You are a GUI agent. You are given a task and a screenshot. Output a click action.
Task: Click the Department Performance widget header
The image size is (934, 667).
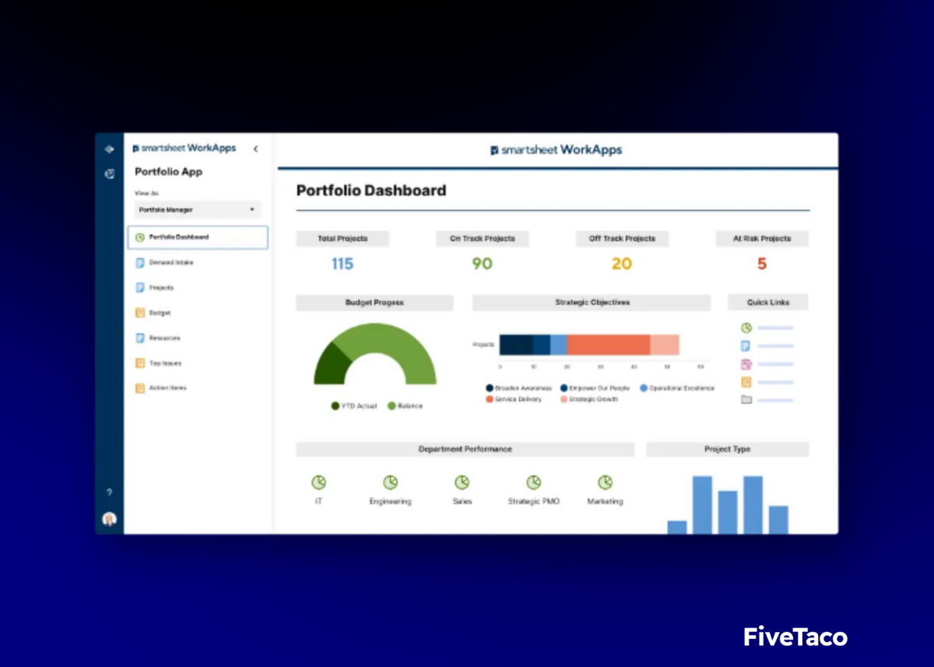[x=465, y=449]
